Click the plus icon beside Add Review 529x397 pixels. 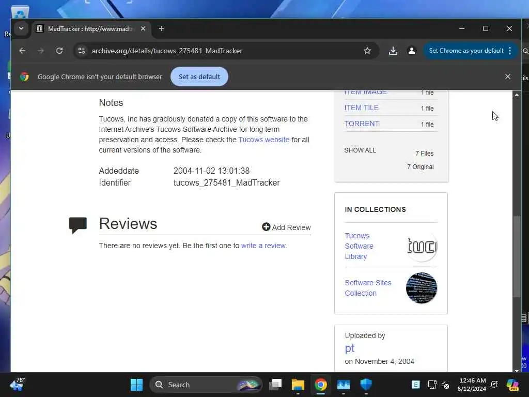pyautogui.click(x=266, y=227)
